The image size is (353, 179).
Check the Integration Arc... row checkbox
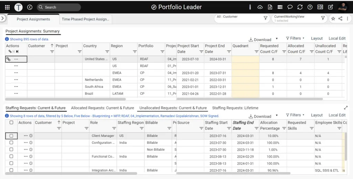click(11, 170)
